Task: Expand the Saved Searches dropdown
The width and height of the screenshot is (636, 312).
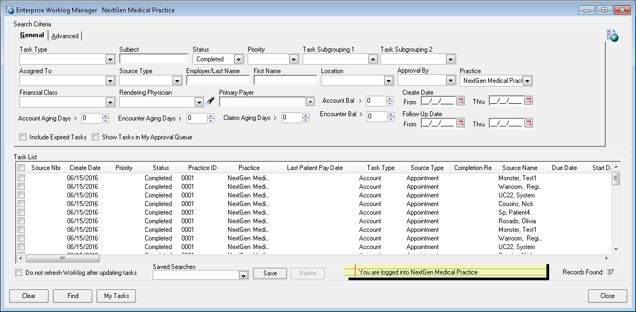Action: (x=243, y=275)
